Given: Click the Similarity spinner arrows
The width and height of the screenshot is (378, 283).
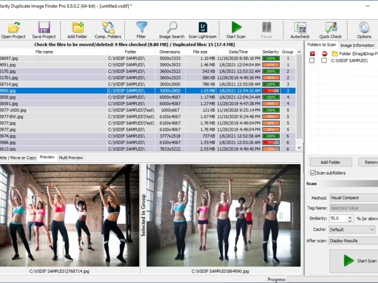Looking at the screenshot, I should (x=350, y=218).
